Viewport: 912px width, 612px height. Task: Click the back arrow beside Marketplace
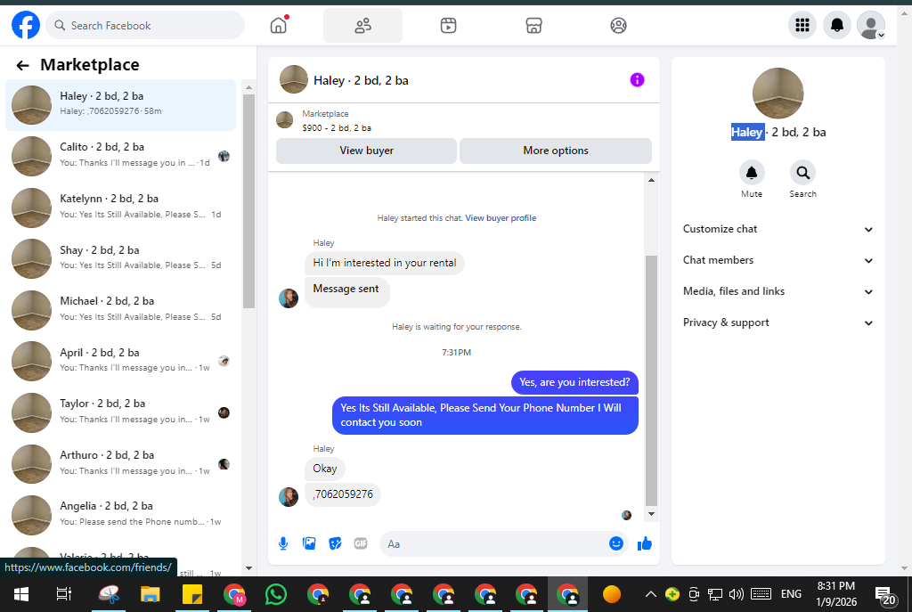22,65
